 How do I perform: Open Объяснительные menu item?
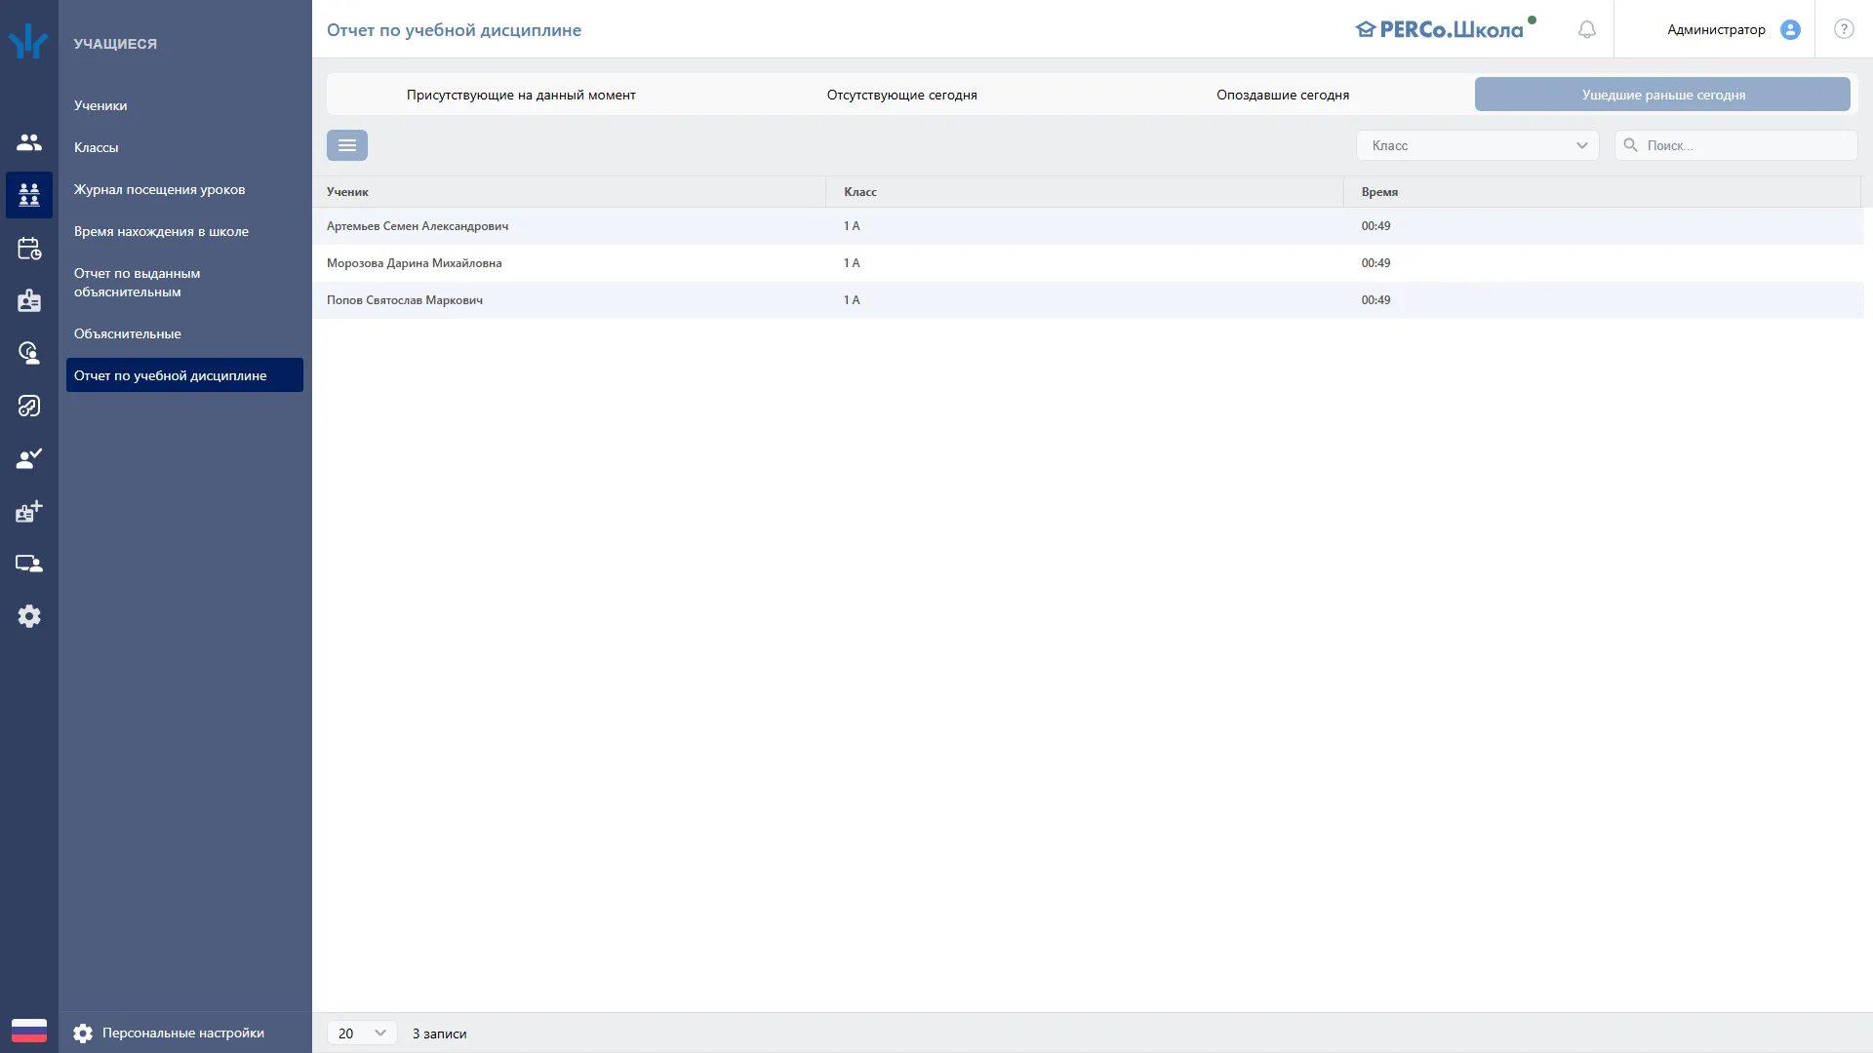[x=128, y=333]
